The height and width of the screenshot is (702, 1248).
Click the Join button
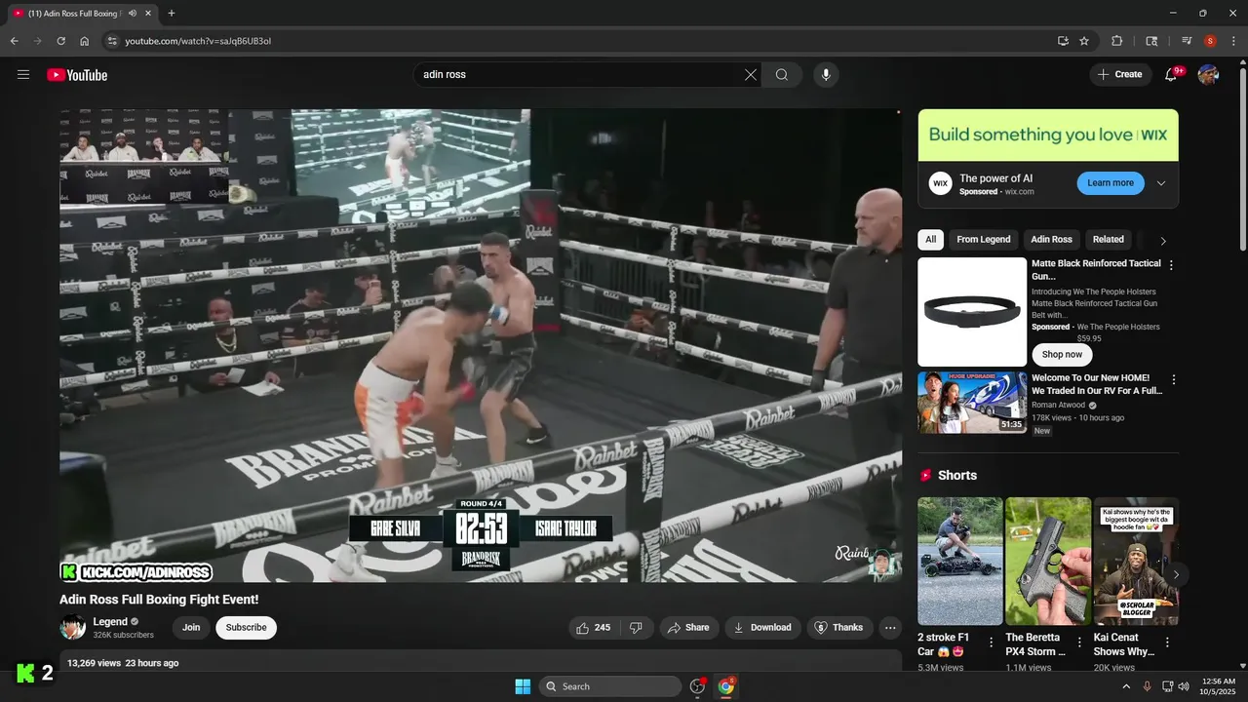coord(191,628)
